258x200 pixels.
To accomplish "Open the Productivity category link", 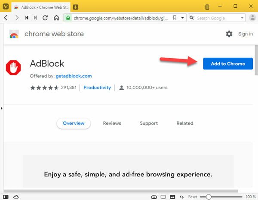I will 97,87.
